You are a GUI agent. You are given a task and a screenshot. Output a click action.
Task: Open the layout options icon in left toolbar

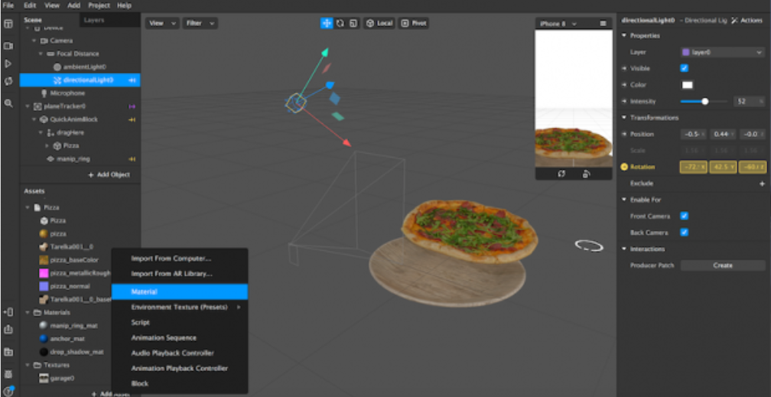[x=8, y=24]
